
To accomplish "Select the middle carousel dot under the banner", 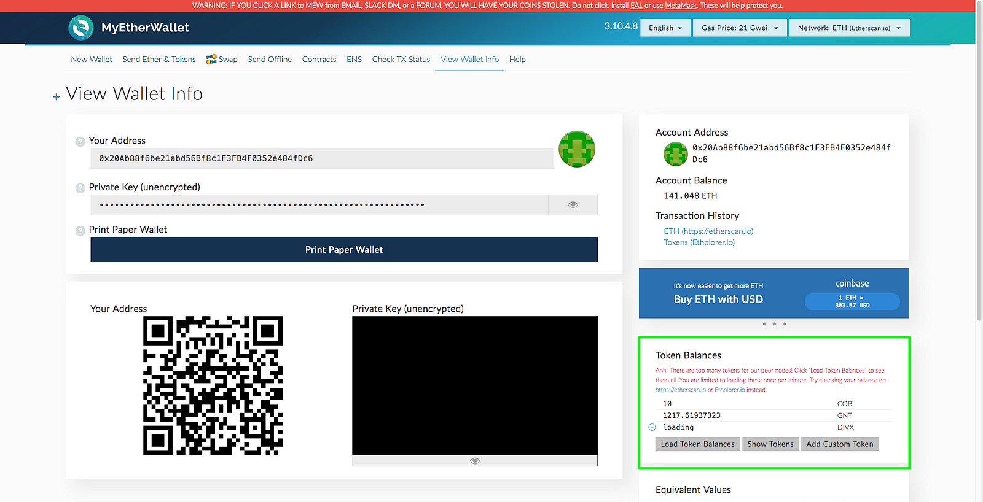I will [x=774, y=324].
